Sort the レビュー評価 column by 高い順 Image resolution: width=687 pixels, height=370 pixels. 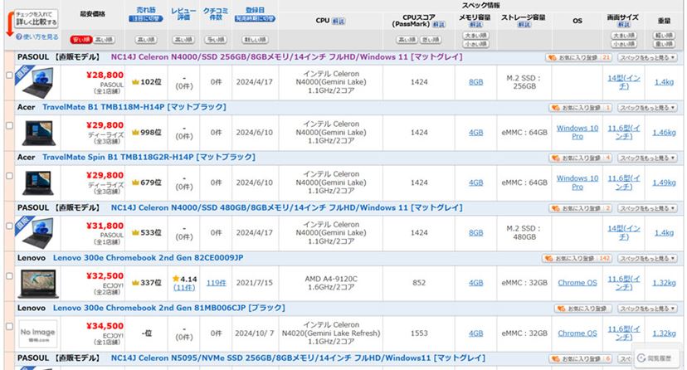click(x=183, y=40)
